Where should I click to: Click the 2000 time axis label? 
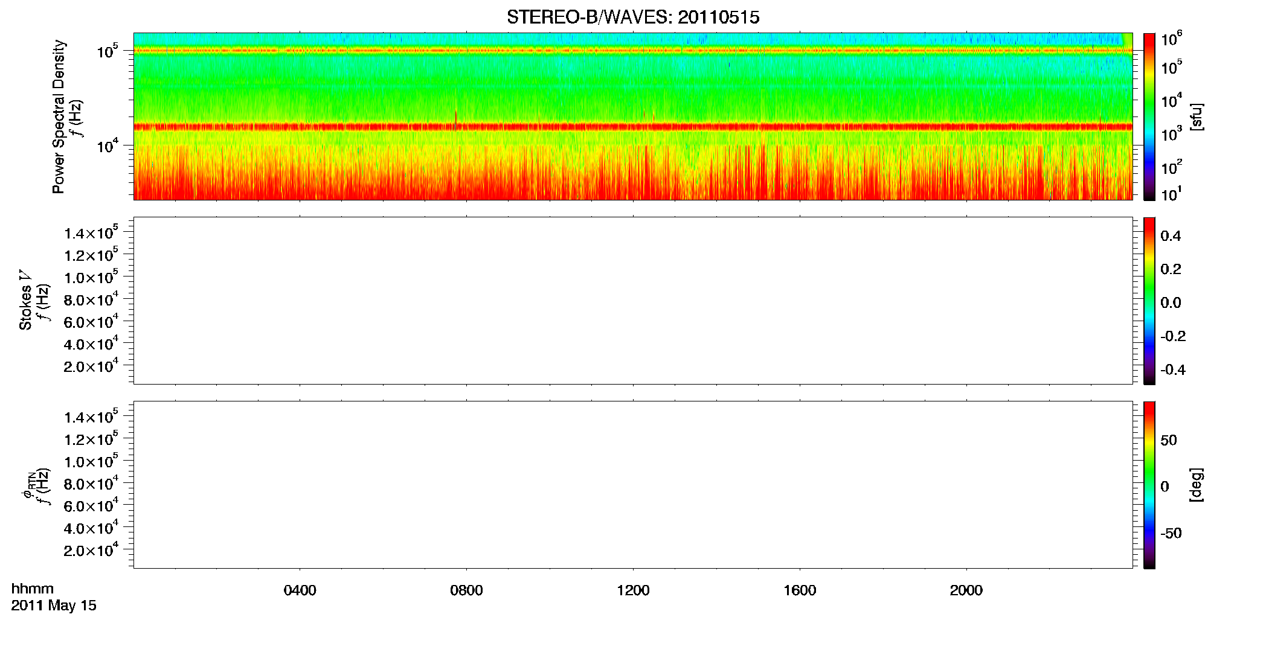pyautogui.click(x=966, y=590)
